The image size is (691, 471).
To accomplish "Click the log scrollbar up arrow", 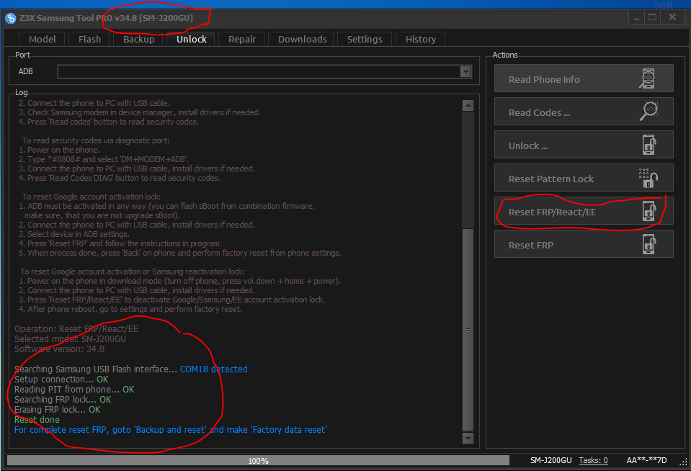I will click(x=468, y=105).
